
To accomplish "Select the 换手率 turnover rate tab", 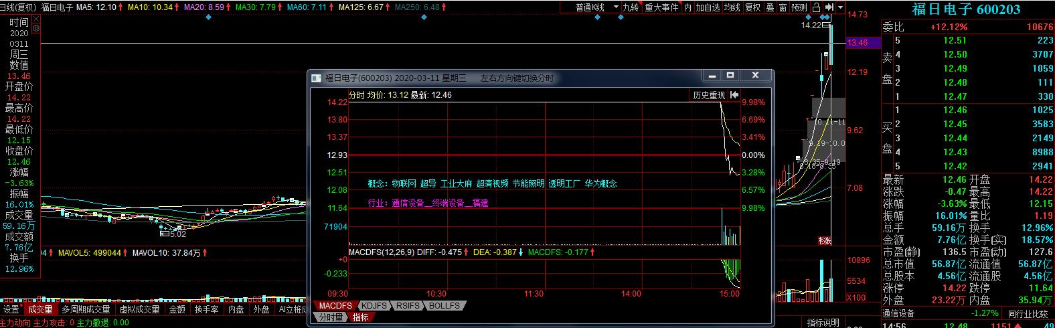I will tap(206, 309).
